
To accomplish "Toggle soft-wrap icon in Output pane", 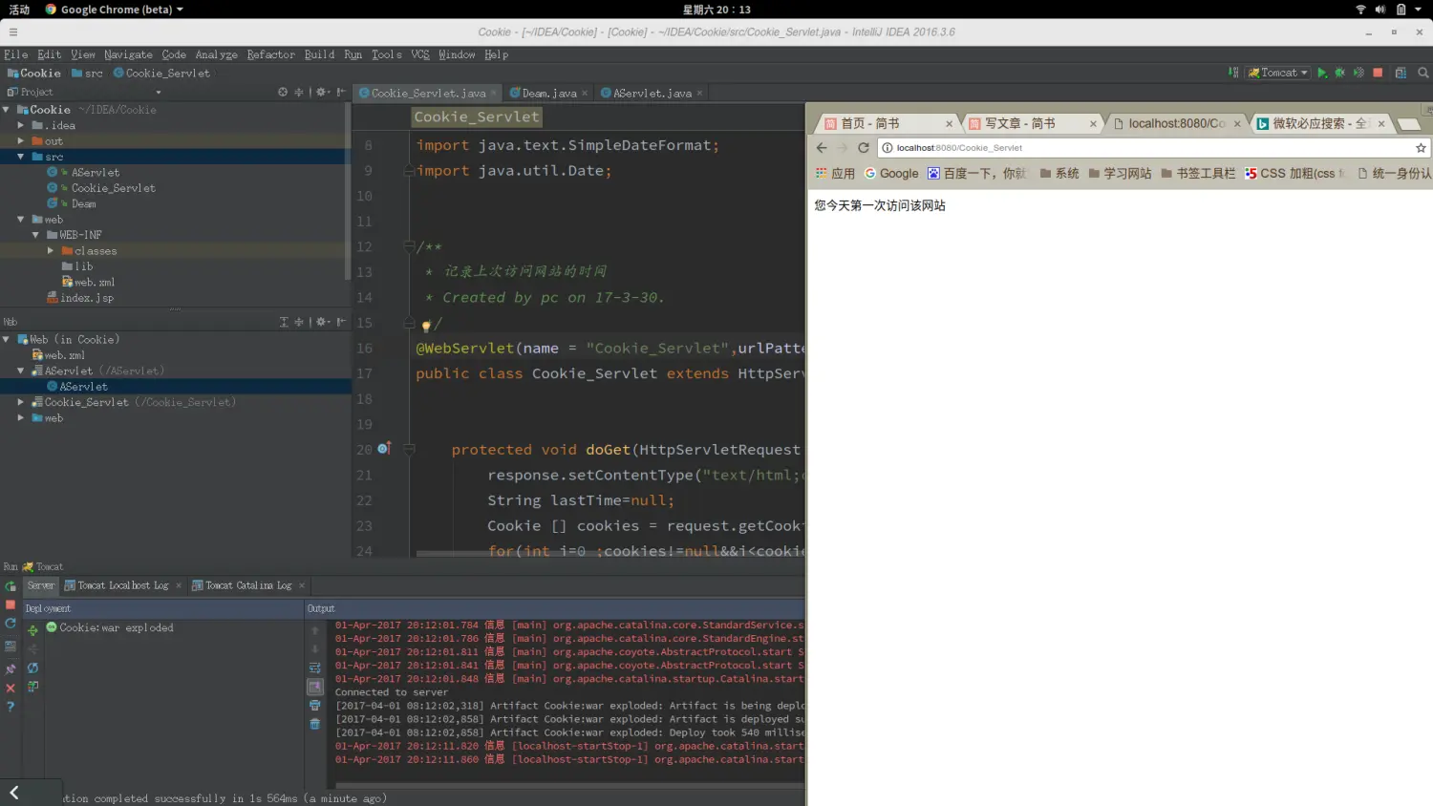I will tap(314, 668).
